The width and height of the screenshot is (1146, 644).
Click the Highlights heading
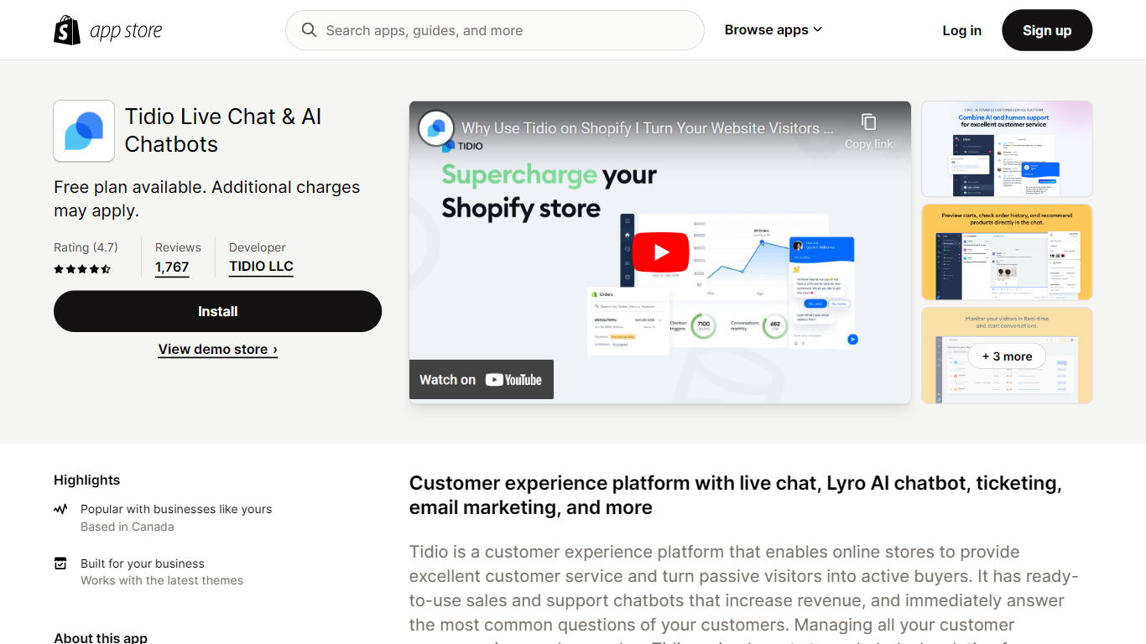coord(86,480)
